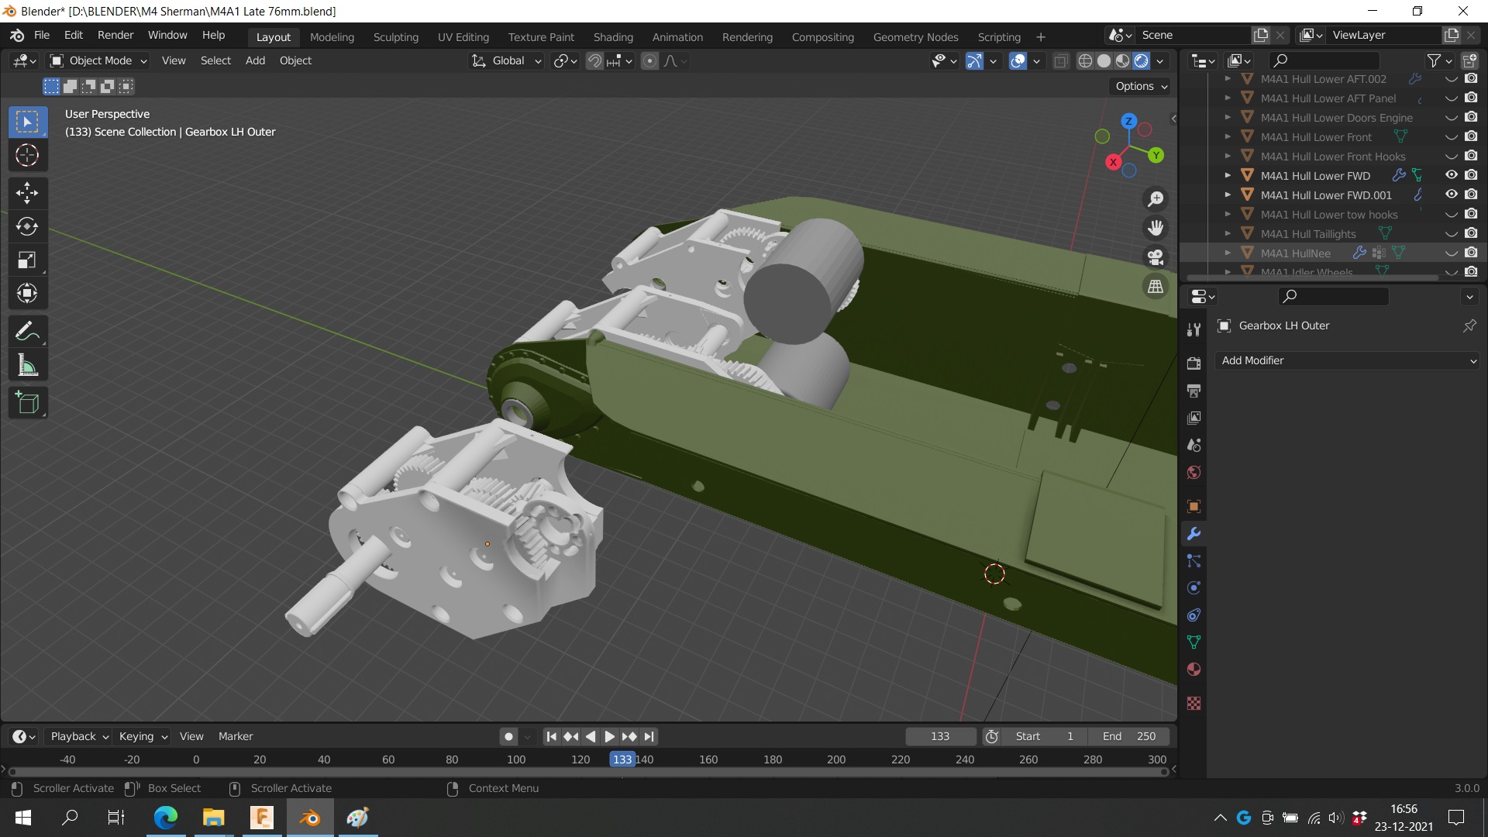Switch to the Shading workspace tab
This screenshot has height=837, width=1488.
tap(612, 36)
